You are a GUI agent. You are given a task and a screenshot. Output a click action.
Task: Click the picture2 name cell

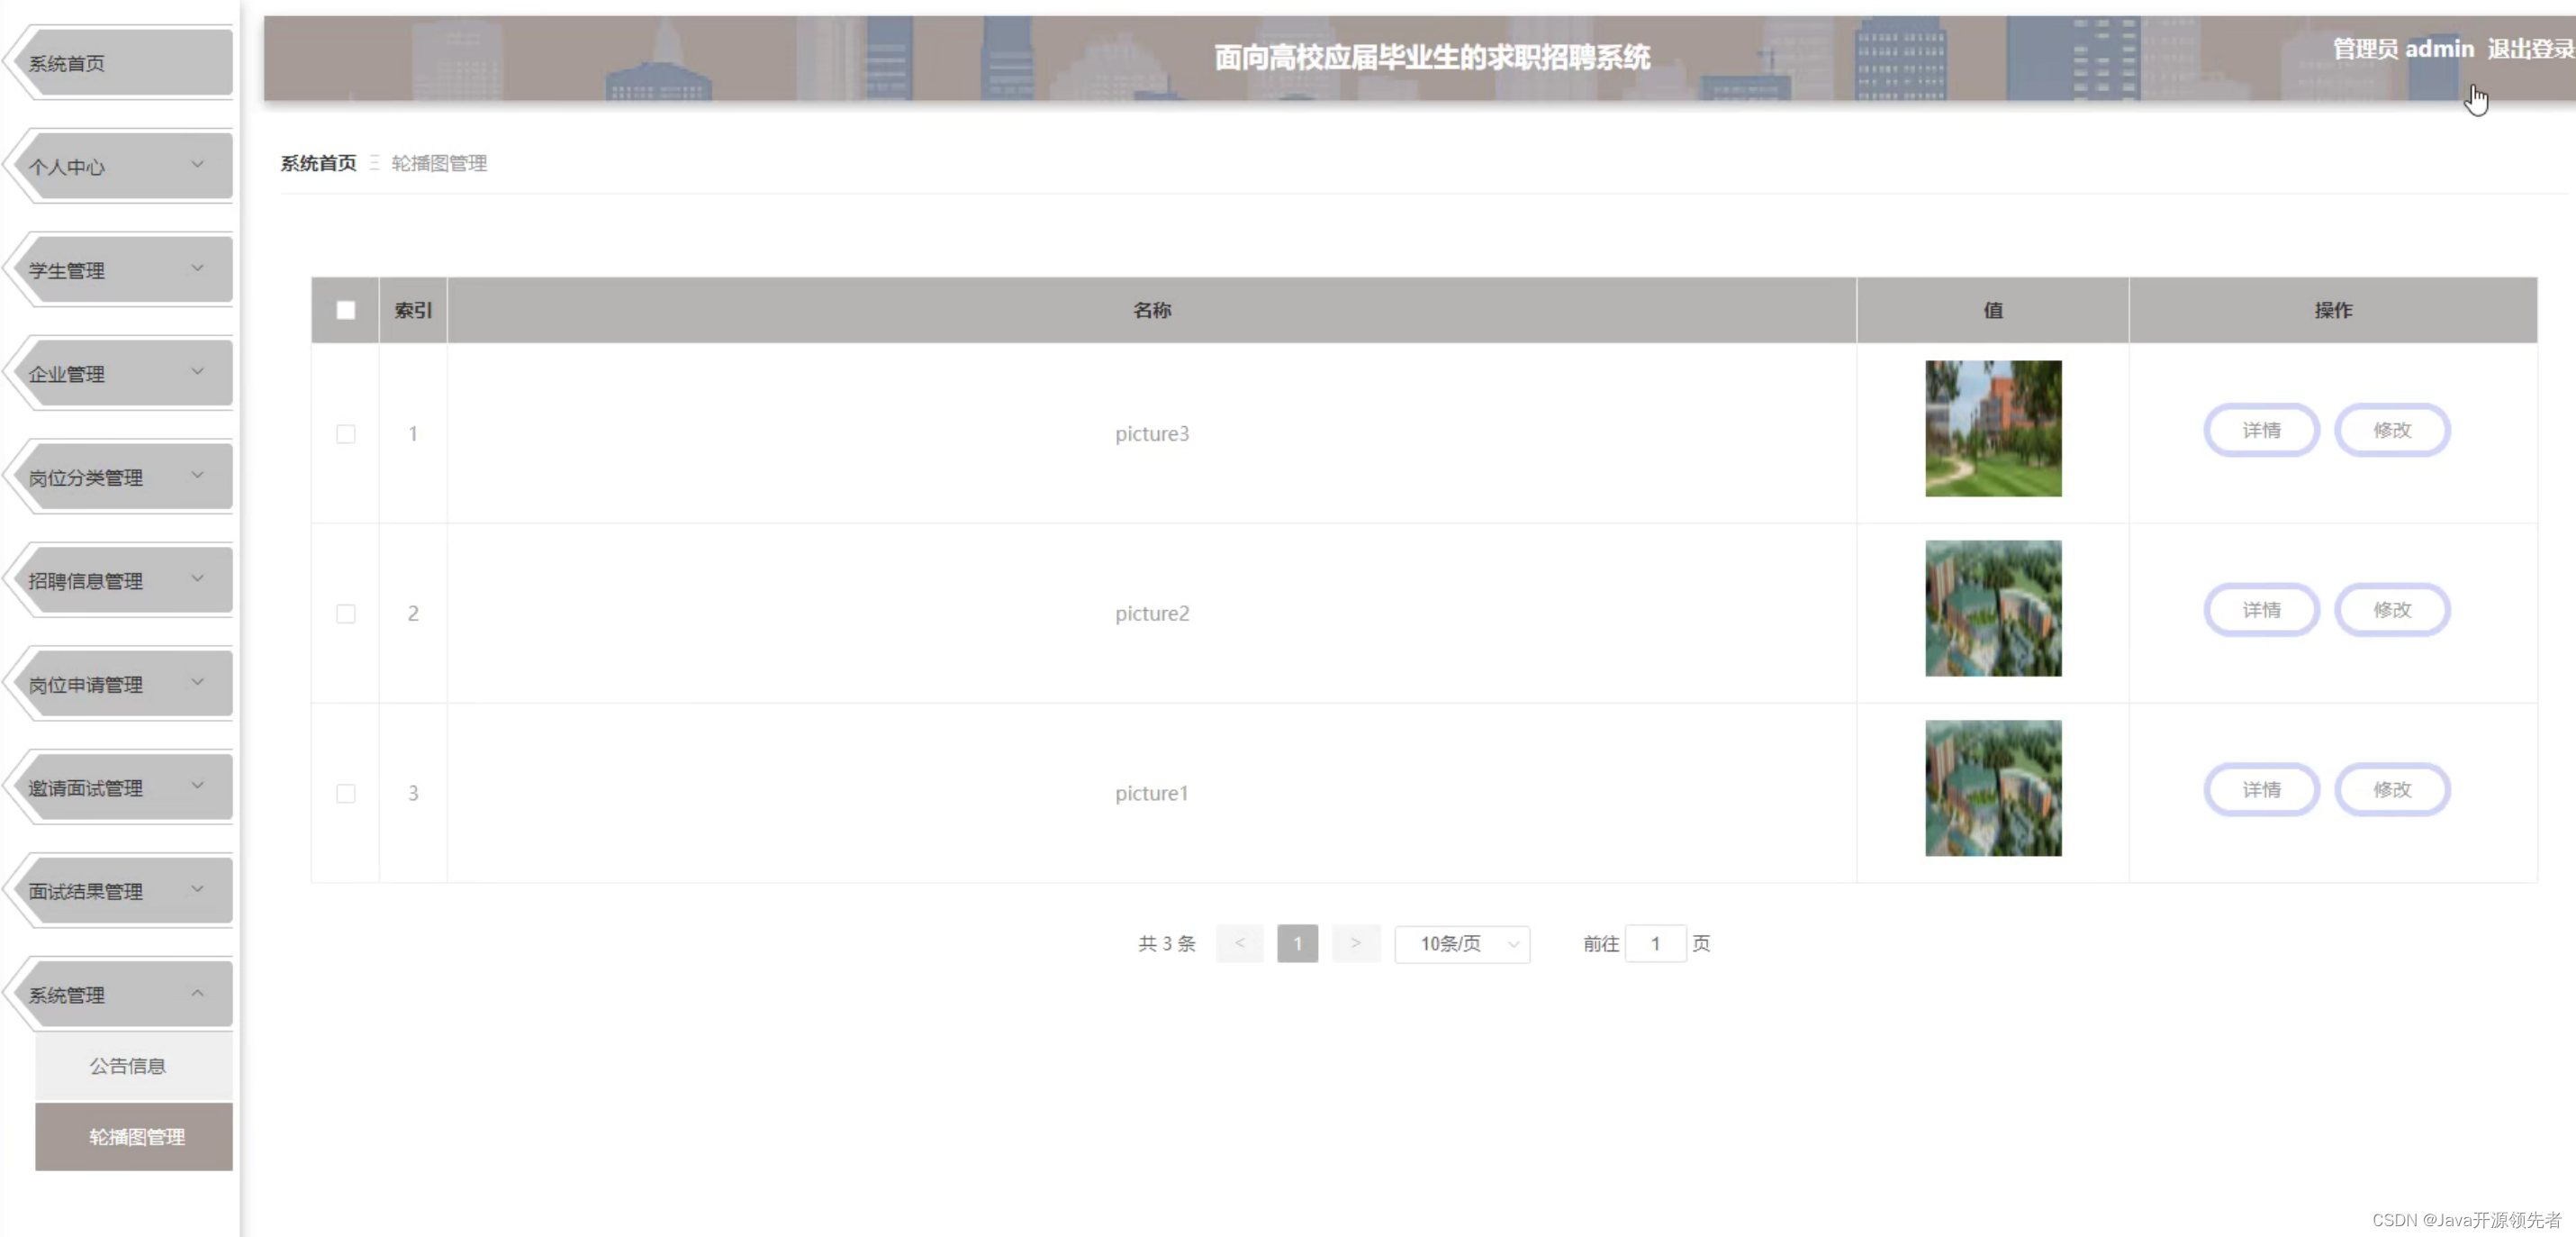click(1152, 614)
